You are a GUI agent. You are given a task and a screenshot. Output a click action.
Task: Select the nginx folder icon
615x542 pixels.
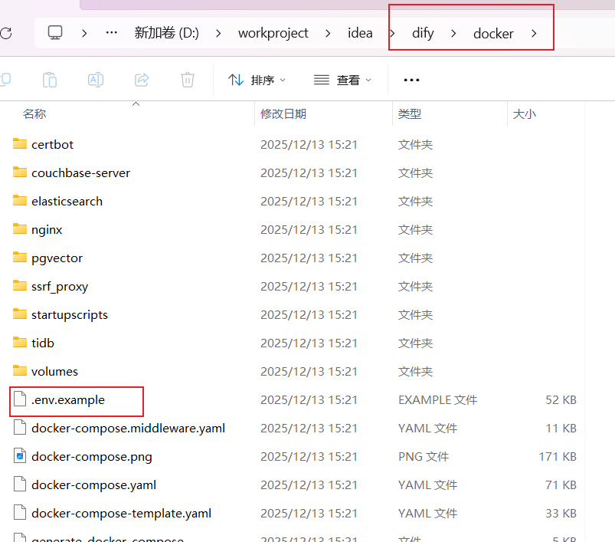click(x=20, y=228)
